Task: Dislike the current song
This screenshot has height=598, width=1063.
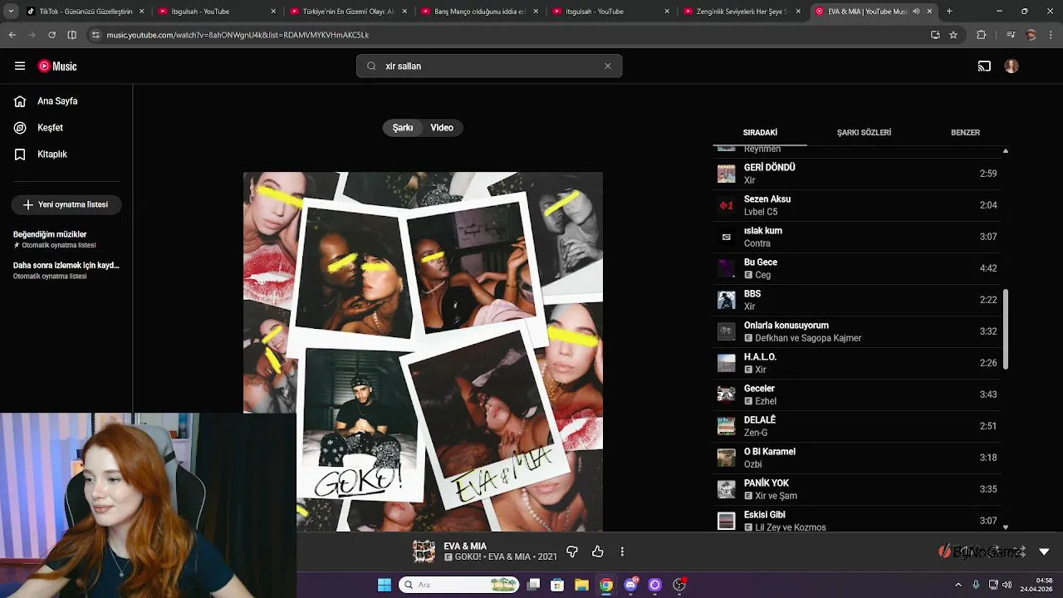Action: click(x=572, y=551)
